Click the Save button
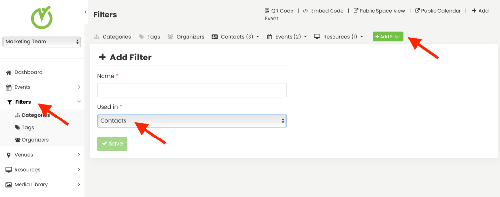The width and height of the screenshot is (500, 197). pyautogui.click(x=112, y=144)
